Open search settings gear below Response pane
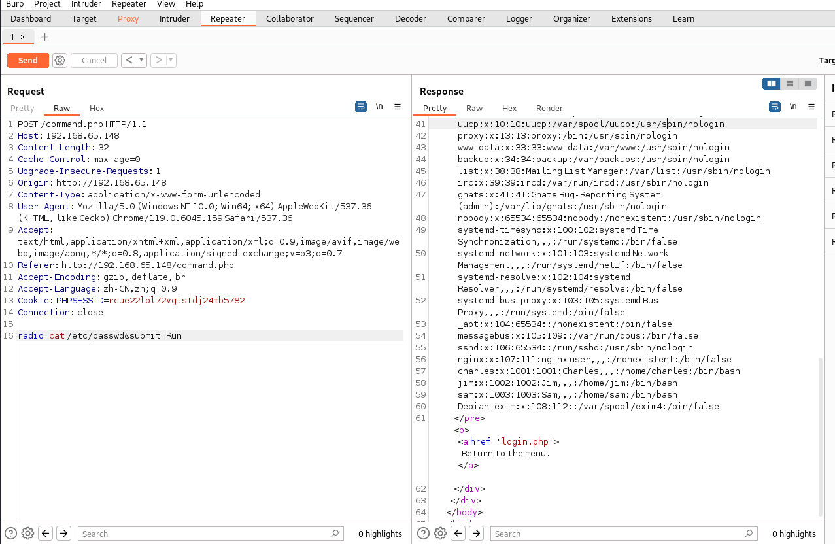 pos(440,534)
